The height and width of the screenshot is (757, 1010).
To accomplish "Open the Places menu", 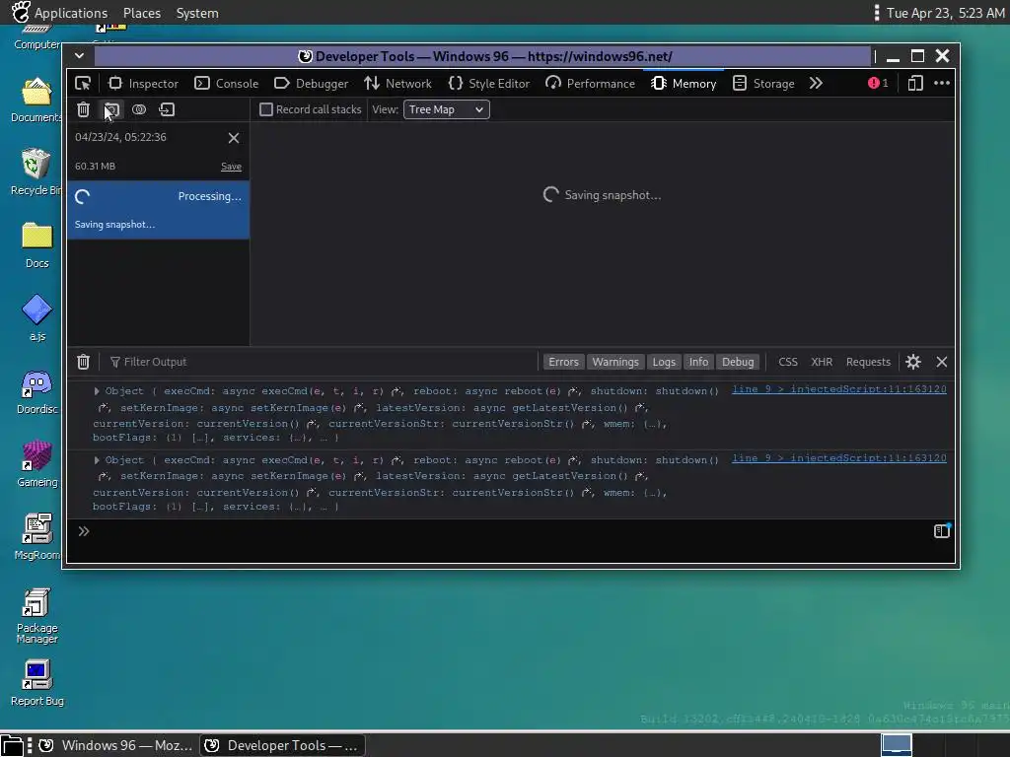I will pos(142,13).
